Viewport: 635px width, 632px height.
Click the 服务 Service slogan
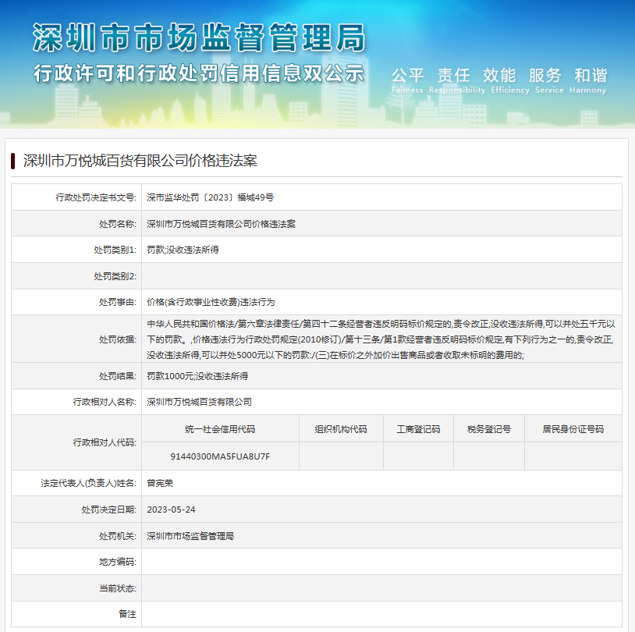(x=549, y=80)
